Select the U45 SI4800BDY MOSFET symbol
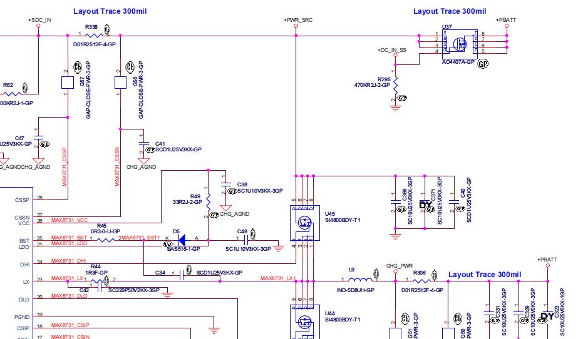578x339 pixels. (305, 222)
